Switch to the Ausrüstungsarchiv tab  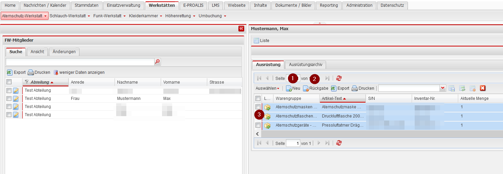305,65
